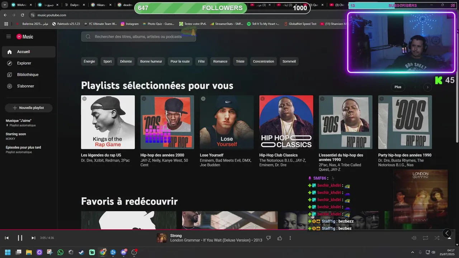Go back in browser

5,15
